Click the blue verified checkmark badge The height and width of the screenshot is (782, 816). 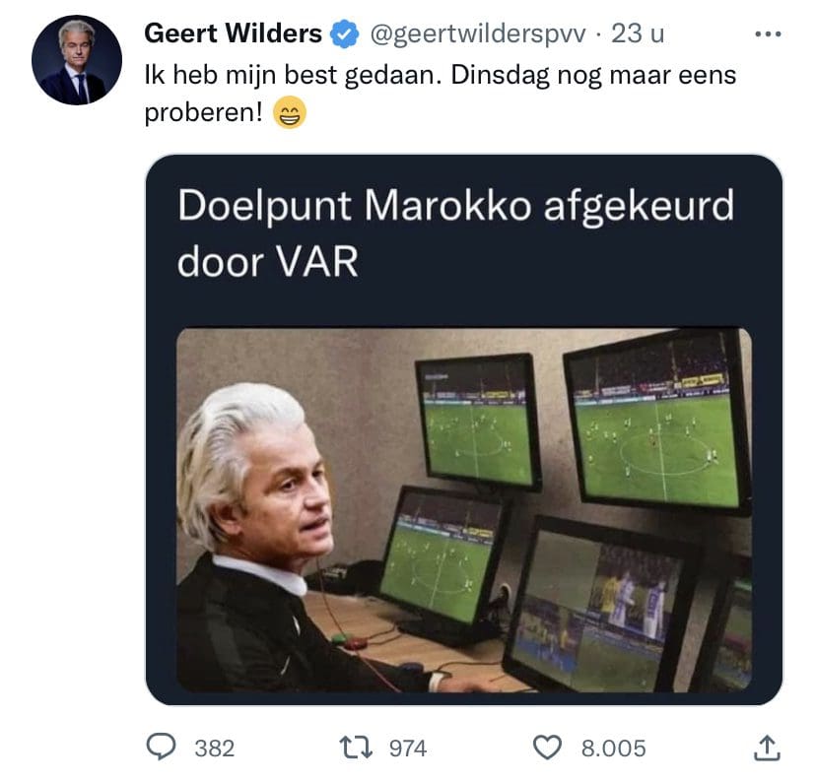(x=345, y=33)
